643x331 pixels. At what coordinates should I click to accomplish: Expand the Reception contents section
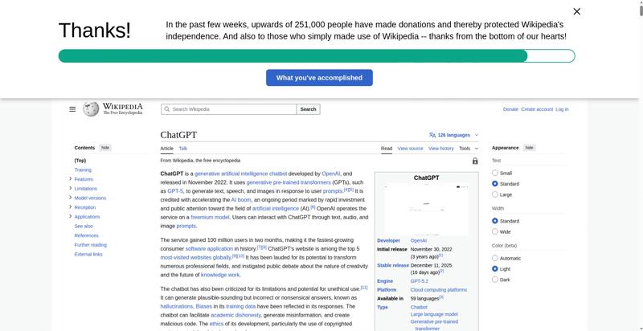coord(71,206)
